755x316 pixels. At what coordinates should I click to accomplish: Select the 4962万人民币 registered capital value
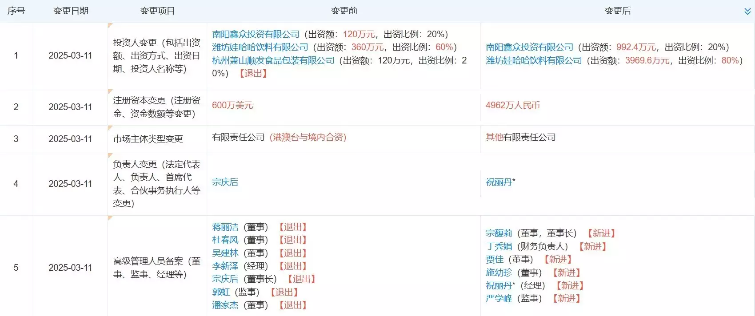click(513, 105)
